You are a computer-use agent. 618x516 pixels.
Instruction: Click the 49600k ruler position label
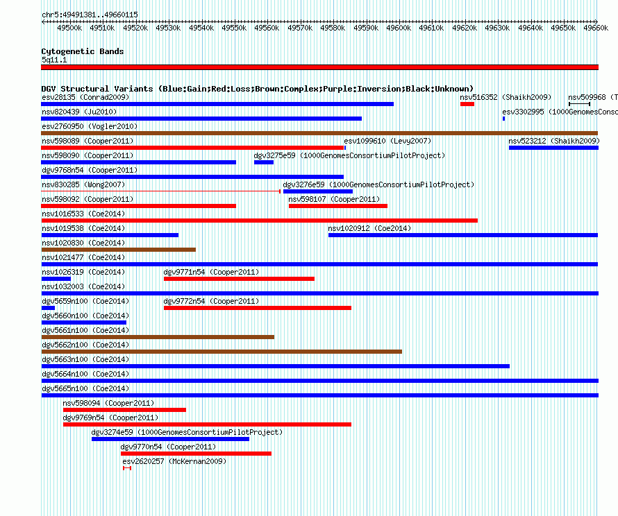(x=399, y=28)
